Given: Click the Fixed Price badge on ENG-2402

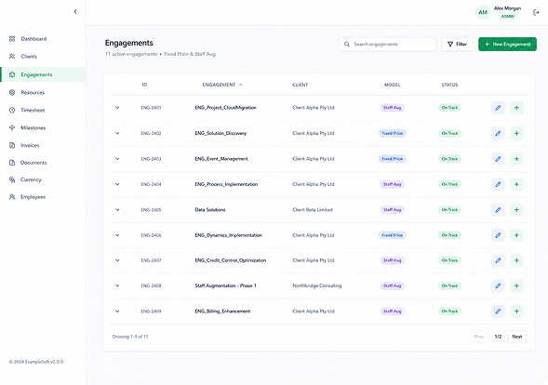Looking at the screenshot, I should [x=392, y=133].
